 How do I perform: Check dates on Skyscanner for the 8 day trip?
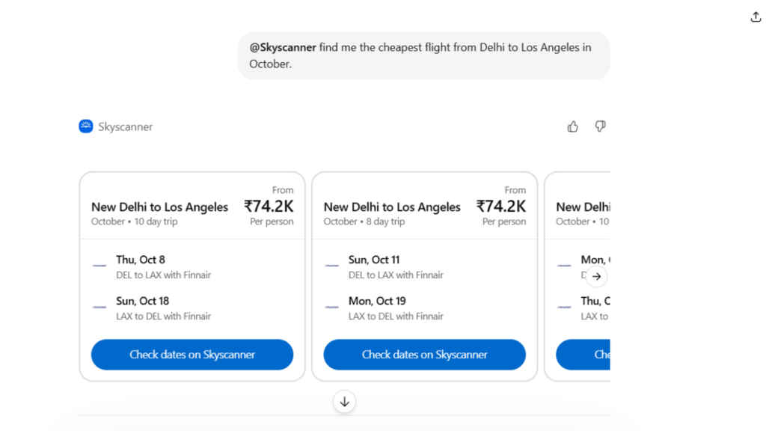coord(424,355)
